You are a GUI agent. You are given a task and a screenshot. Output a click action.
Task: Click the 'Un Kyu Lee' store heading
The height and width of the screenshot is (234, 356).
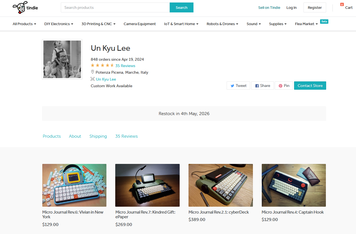[111, 48]
